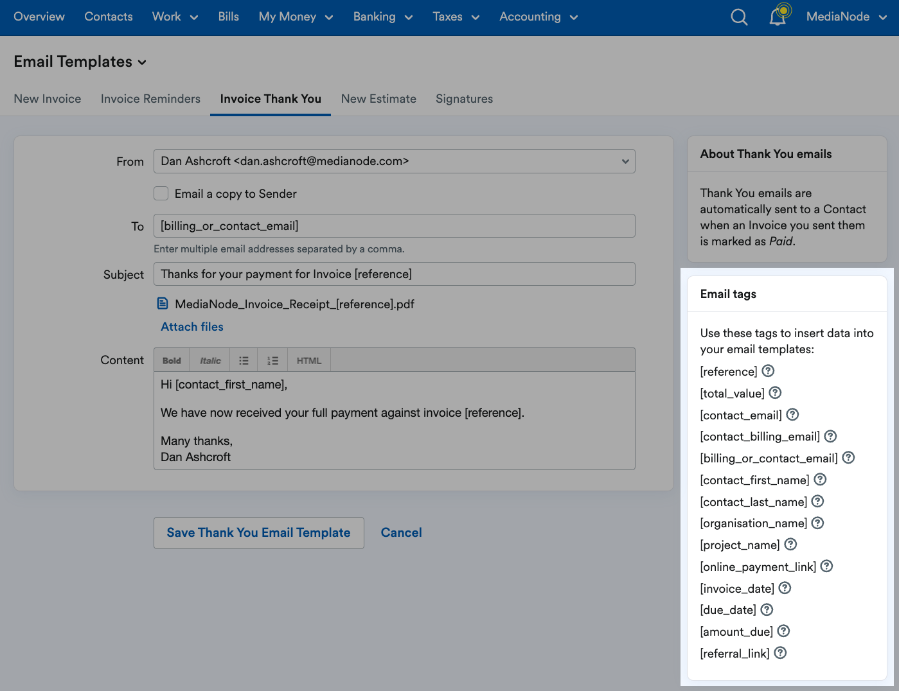This screenshot has width=899, height=691.
Task: Click into the Subject field
Action: [x=394, y=274]
